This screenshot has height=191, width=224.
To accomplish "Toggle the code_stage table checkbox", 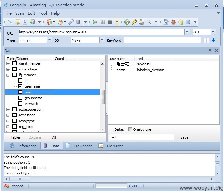I will coord(15,69).
